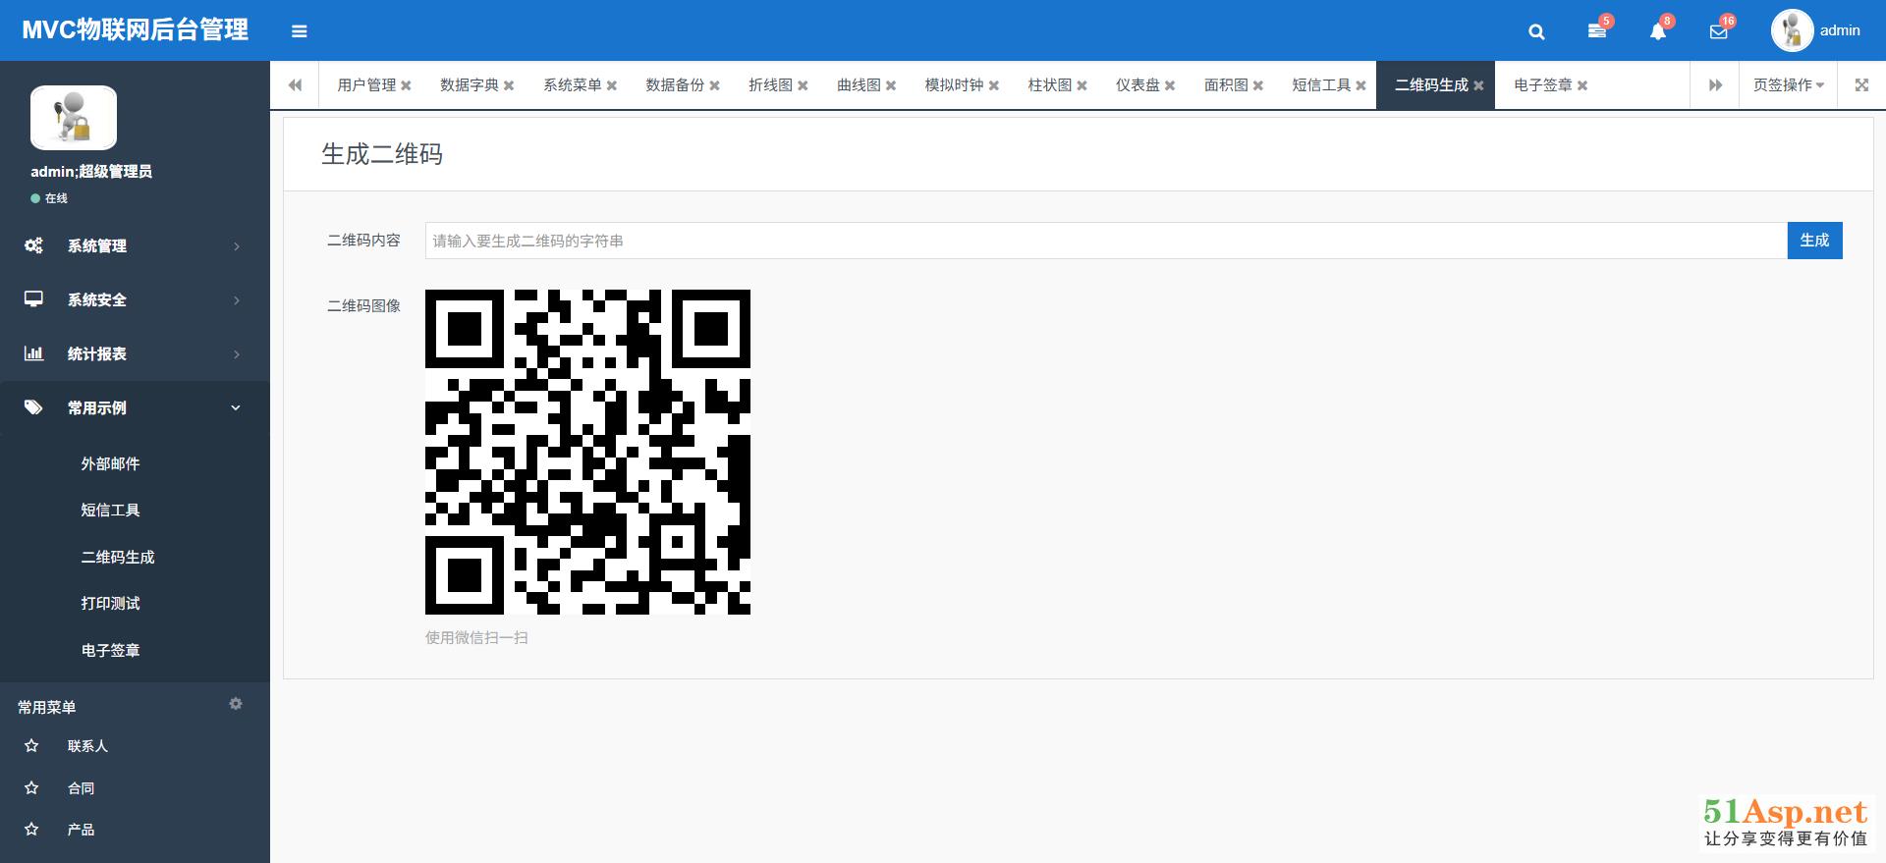
Task: Toggle the hamburger sidebar menu
Action: 300,31
